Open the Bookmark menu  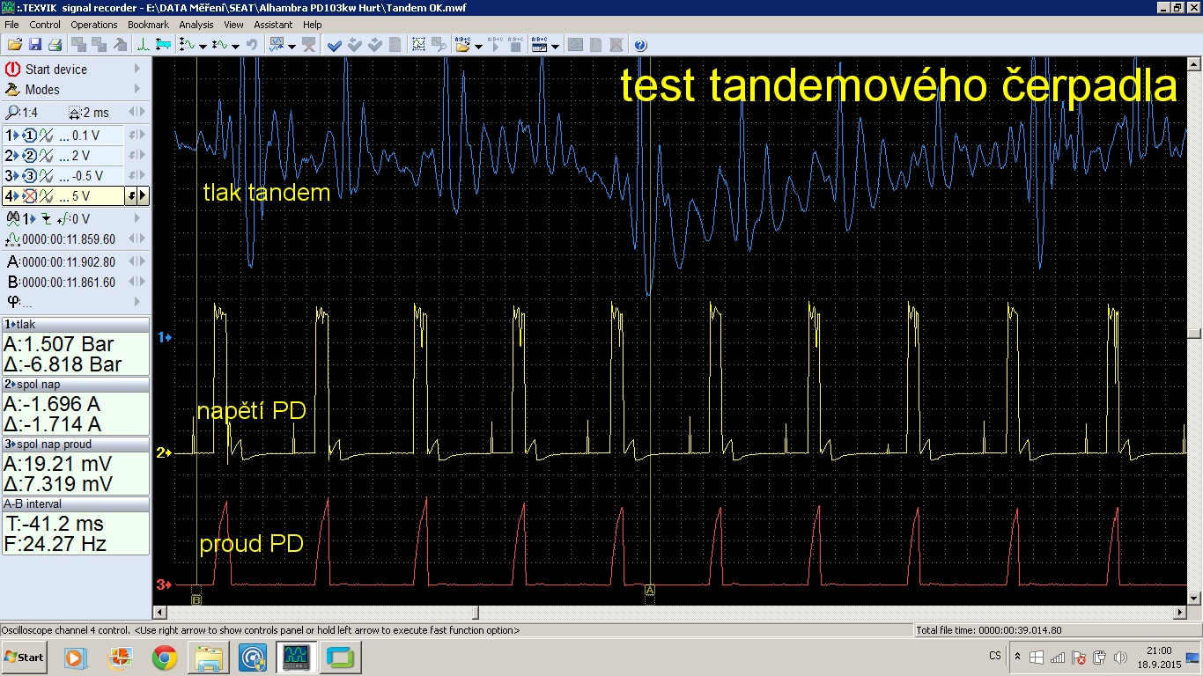click(x=149, y=25)
